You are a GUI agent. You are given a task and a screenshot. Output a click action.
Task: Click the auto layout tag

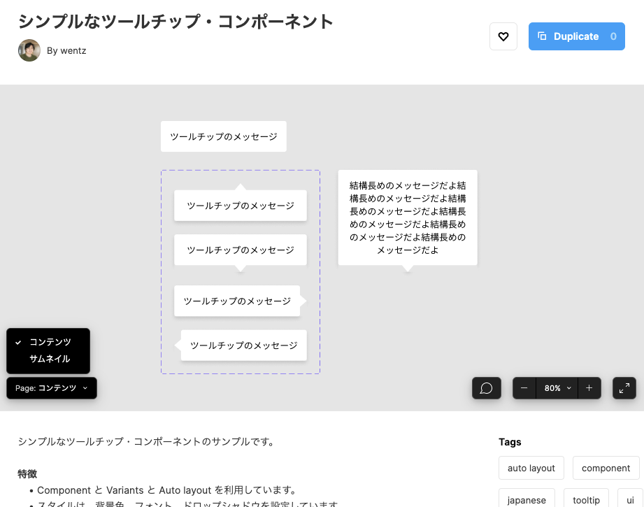click(531, 468)
